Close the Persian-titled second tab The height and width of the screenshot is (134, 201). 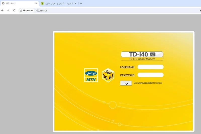75,4
